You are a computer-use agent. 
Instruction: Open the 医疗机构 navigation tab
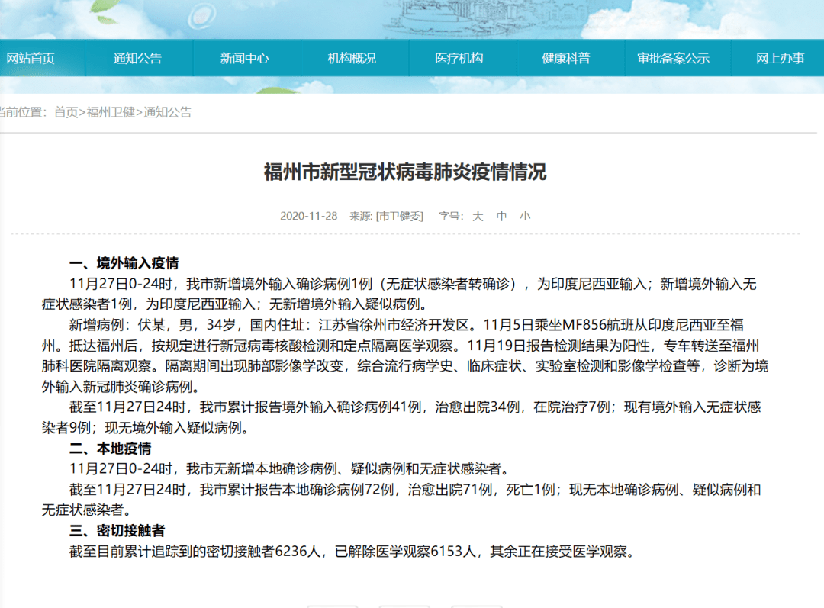(462, 57)
